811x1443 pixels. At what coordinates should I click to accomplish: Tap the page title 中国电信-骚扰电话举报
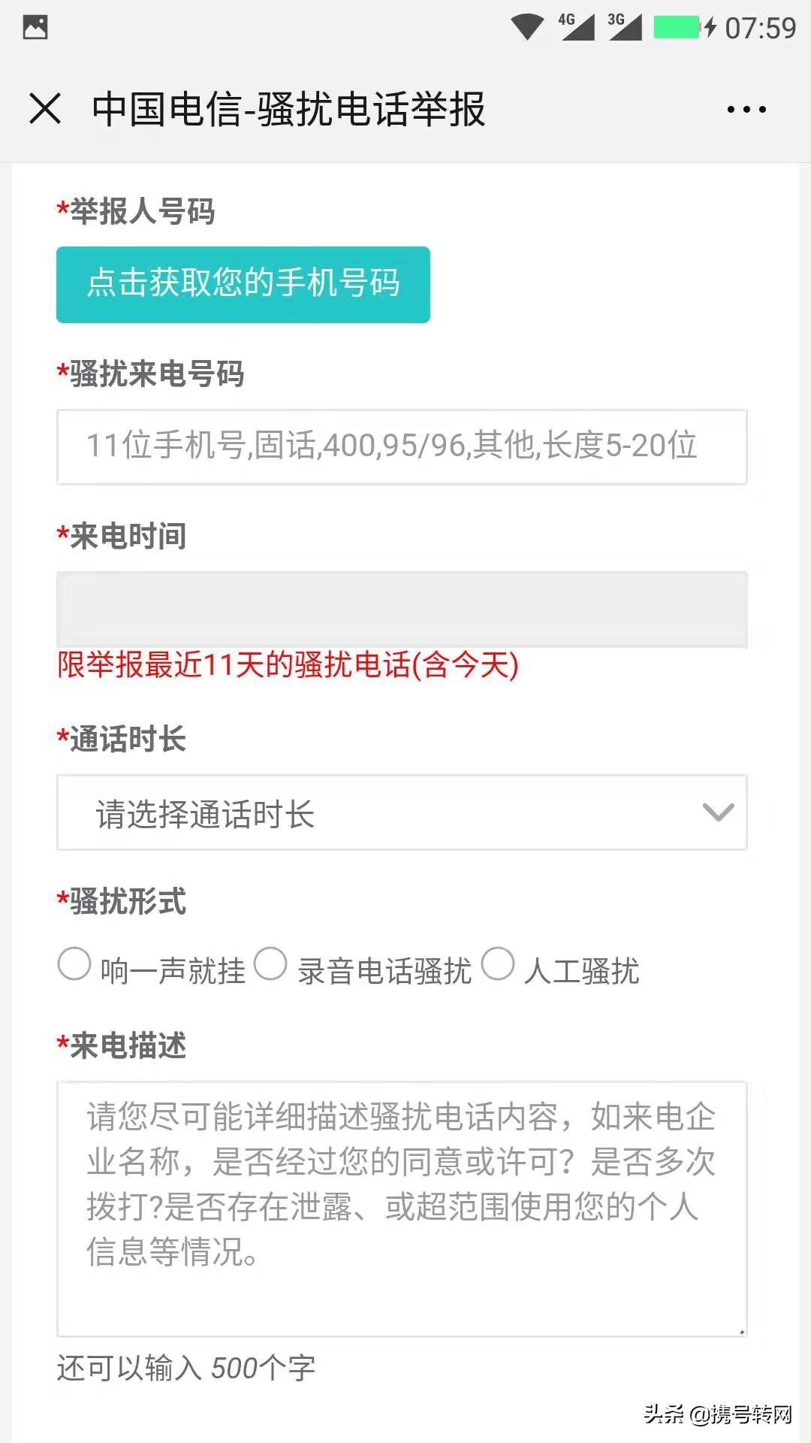[289, 107]
